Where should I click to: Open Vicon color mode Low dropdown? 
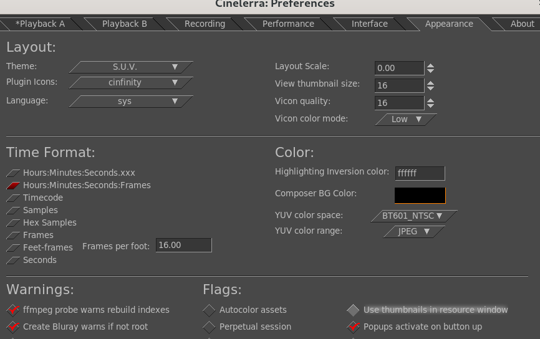click(406, 120)
